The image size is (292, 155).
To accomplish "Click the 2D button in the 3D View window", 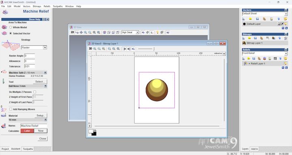I will click(x=72, y=32).
